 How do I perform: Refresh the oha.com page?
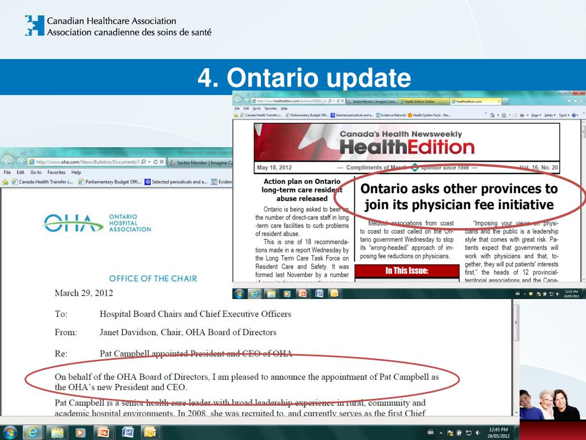point(156,162)
